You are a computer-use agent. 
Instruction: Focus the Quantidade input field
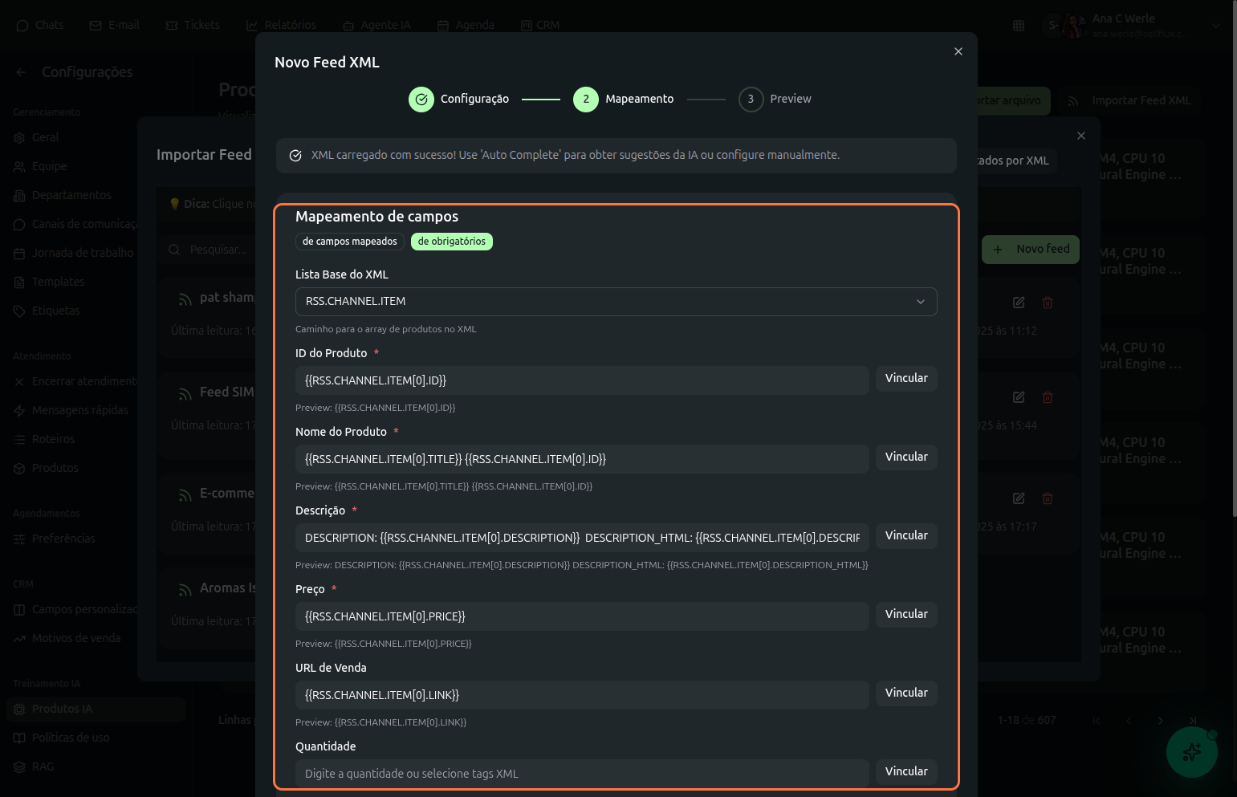[x=581, y=774]
